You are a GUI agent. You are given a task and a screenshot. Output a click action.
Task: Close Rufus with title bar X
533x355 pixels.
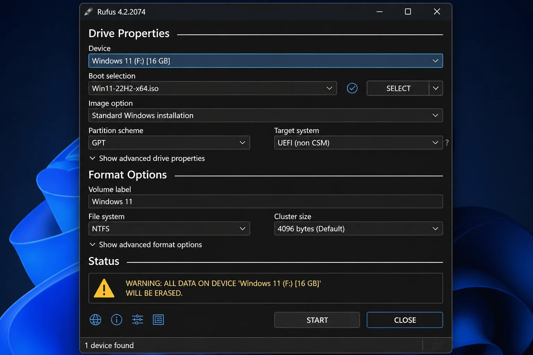[x=437, y=12]
